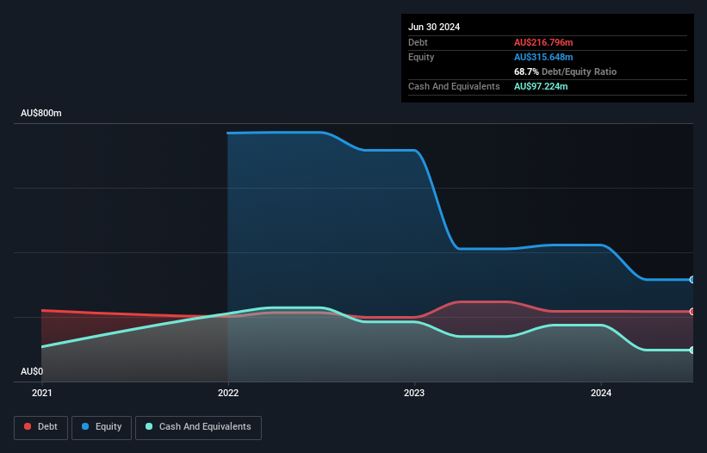Screen dimensions: 707x453
Task: Toggle the Equity legend button
Action: [x=102, y=427]
